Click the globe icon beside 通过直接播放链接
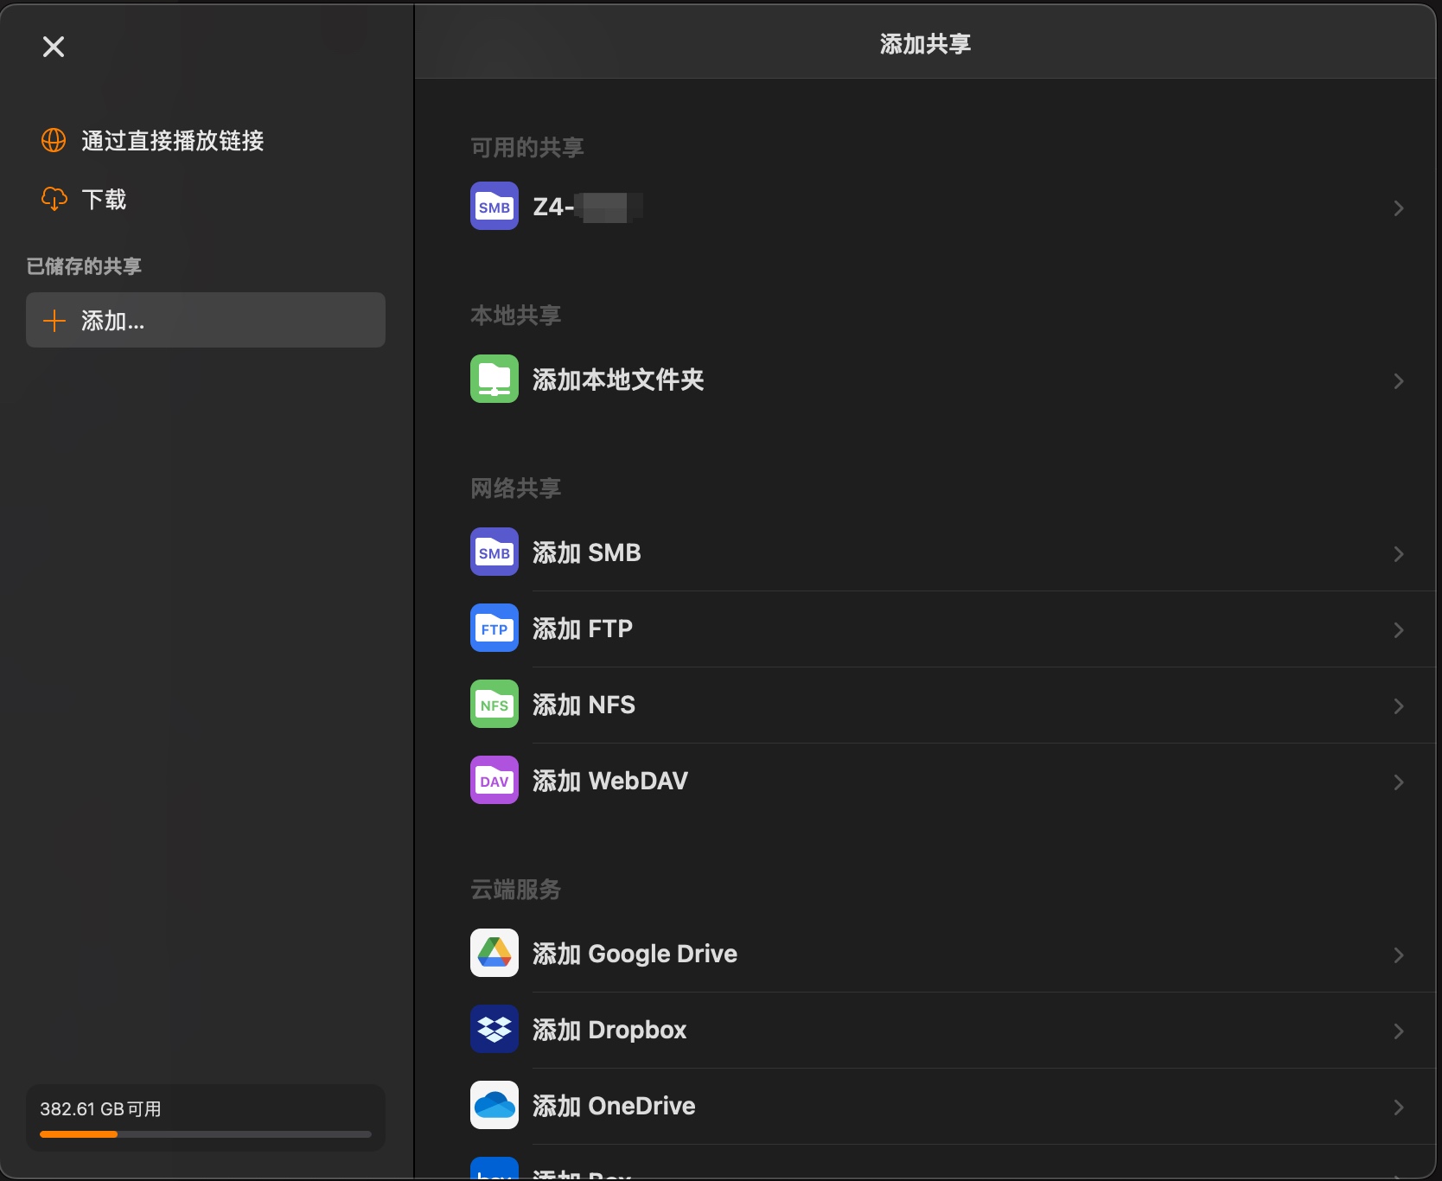This screenshot has height=1181, width=1442. (x=54, y=140)
